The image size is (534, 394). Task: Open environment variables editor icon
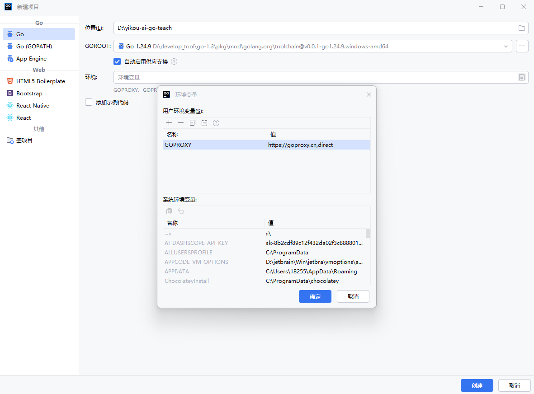[x=521, y=77]
